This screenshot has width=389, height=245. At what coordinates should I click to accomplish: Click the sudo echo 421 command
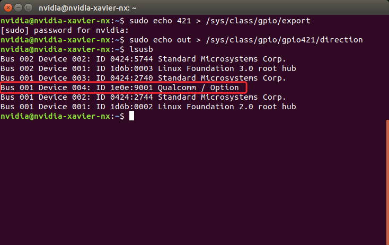click(160, 21)
